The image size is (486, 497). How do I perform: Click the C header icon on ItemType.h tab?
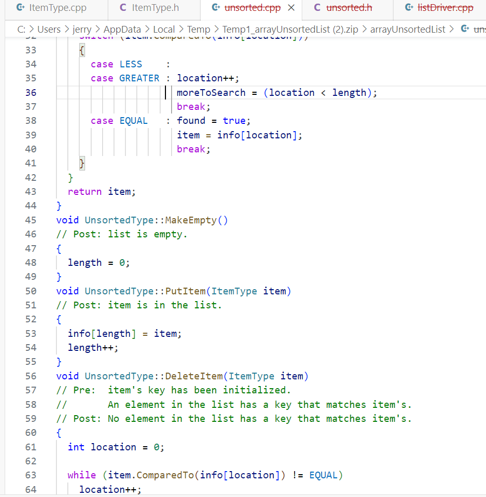pyautogui.click(x=123, y=8)
